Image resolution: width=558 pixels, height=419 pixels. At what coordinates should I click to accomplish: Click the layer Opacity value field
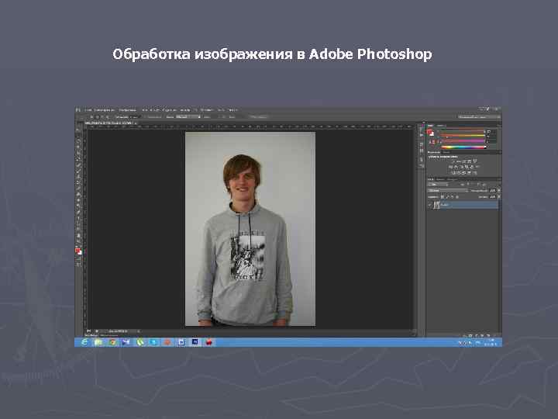pyautogui.click(x=493, y=191)
